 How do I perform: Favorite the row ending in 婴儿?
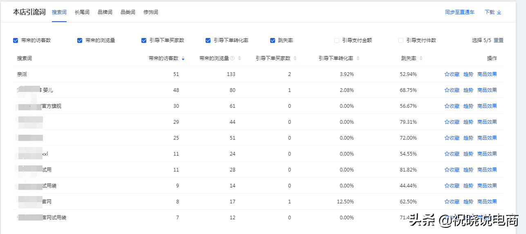click(x=452, y=90)
